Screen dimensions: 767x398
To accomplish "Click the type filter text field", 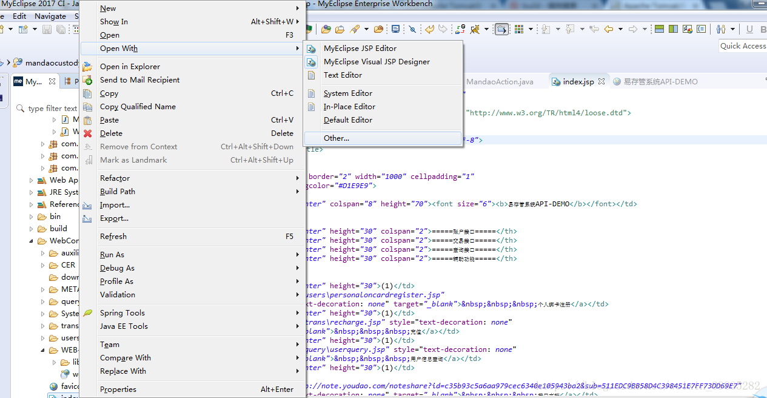I will (x=53, y=109).
